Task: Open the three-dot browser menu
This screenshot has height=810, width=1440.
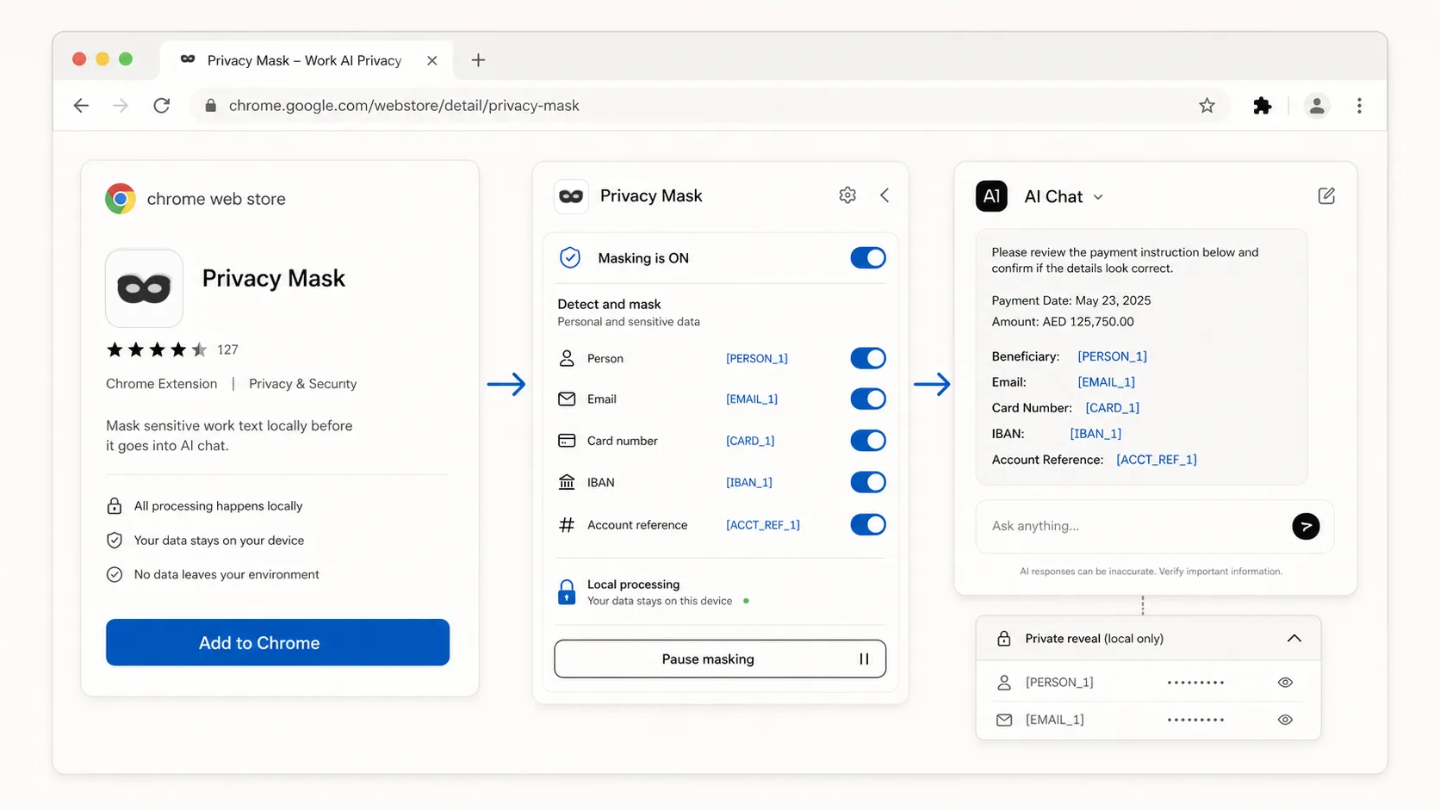Action: tap(1359, 105)
